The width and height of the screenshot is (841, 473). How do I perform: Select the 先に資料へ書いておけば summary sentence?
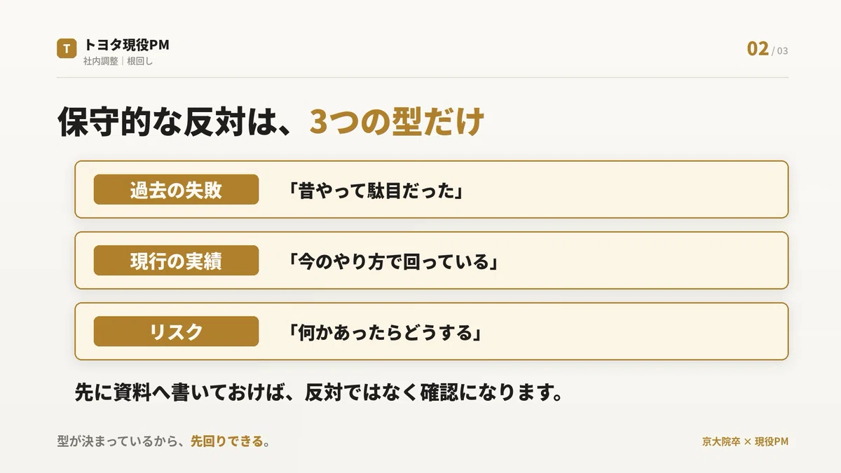point(319,392)
